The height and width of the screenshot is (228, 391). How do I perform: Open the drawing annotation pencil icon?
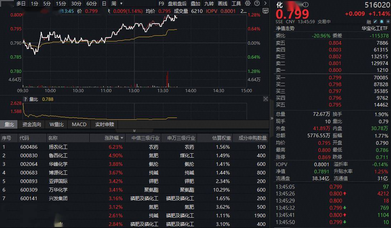pos(375,22)
